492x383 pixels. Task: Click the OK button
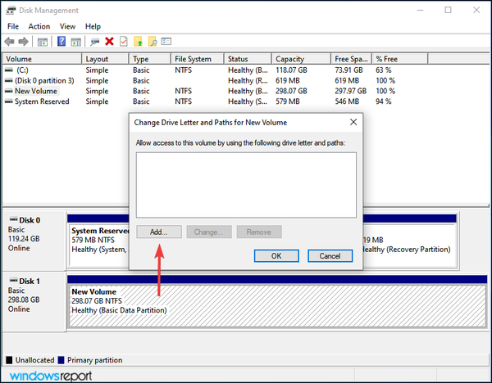coord(276,256)
